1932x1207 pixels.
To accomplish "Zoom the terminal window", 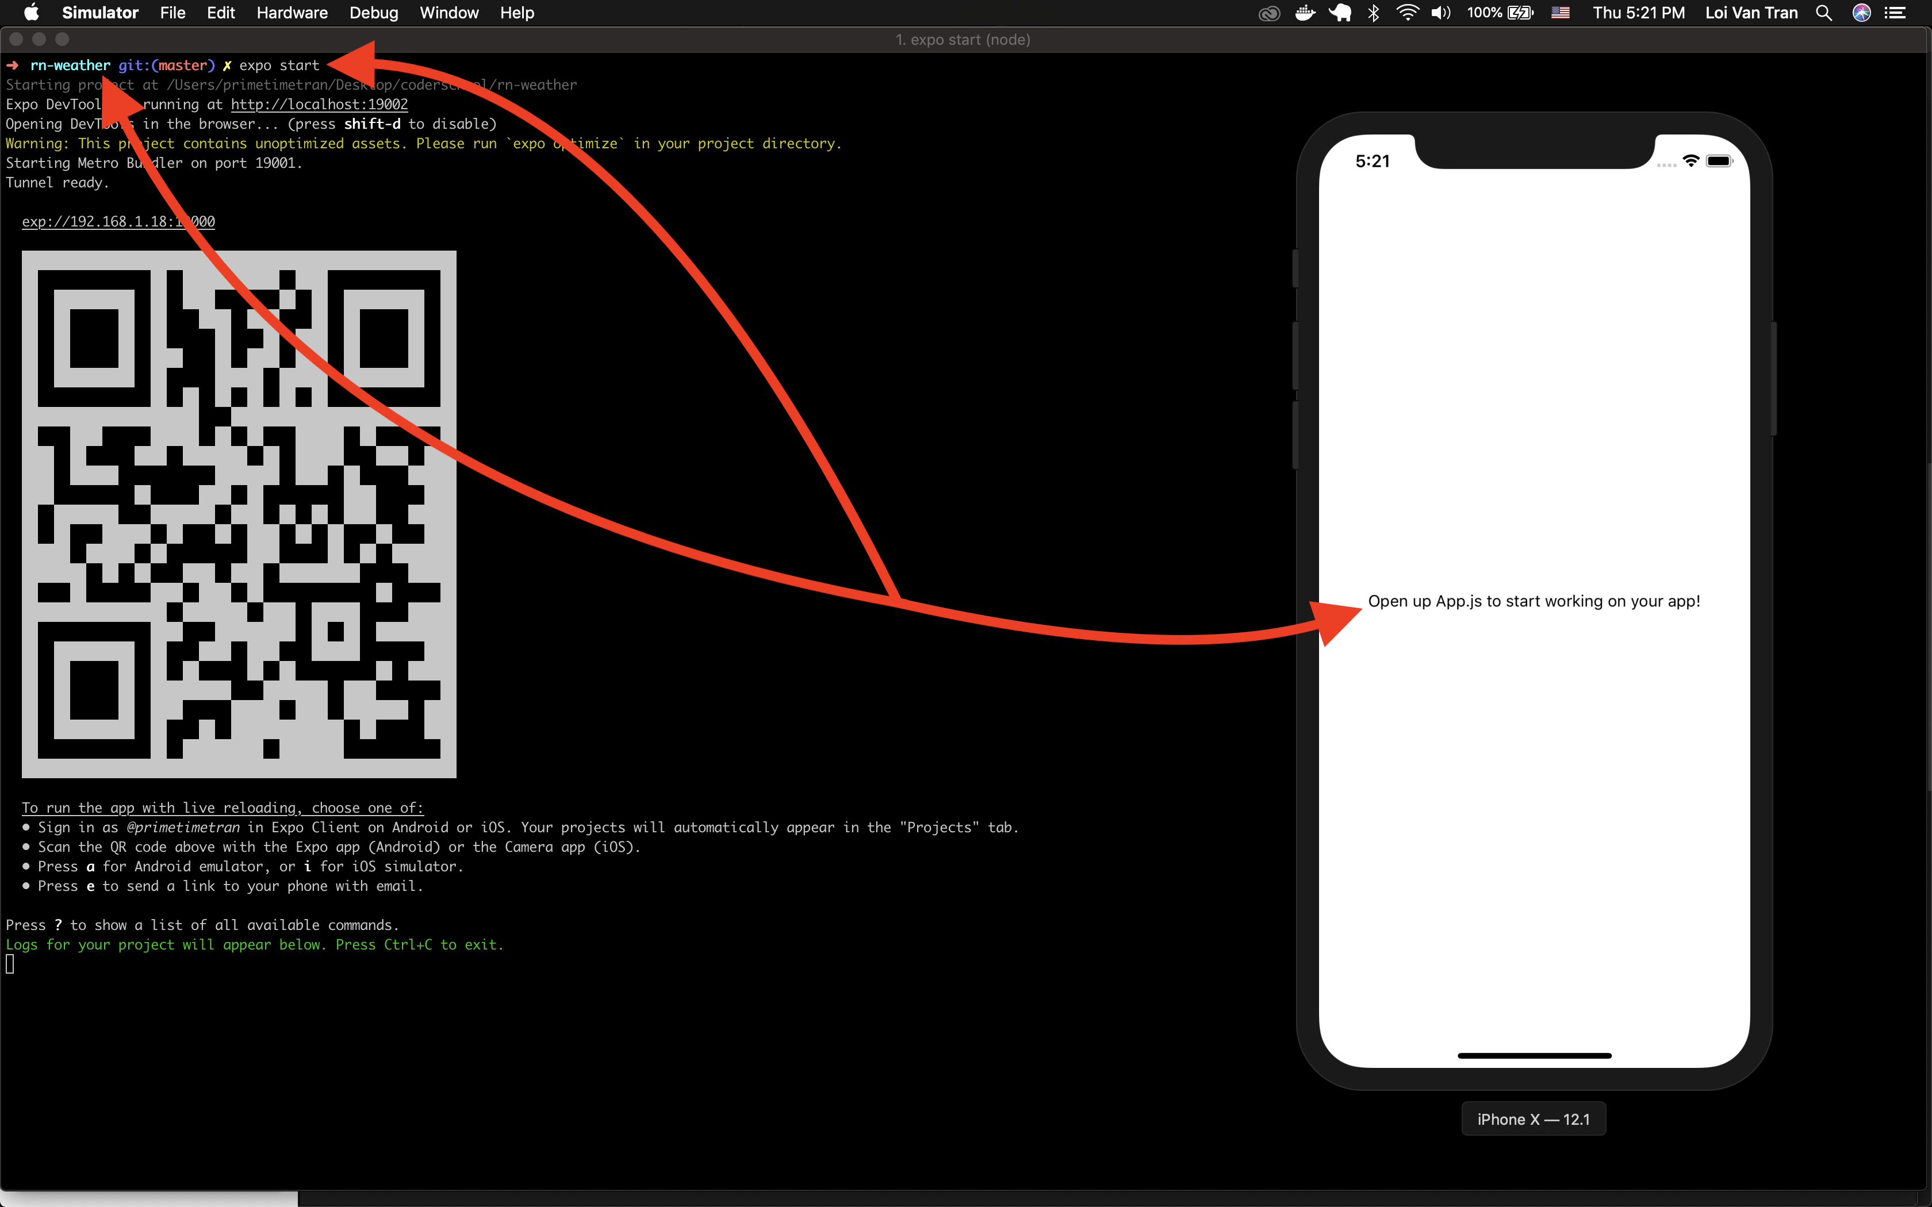I will pos(62,39).
